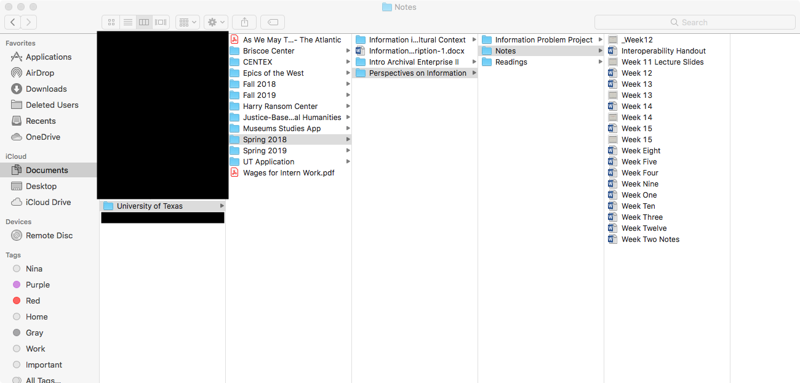Screen dimensions: 800x383
Task: Select Week 11 Lecture Slides file
Action: pyautogui.click(x=662, y=62)
